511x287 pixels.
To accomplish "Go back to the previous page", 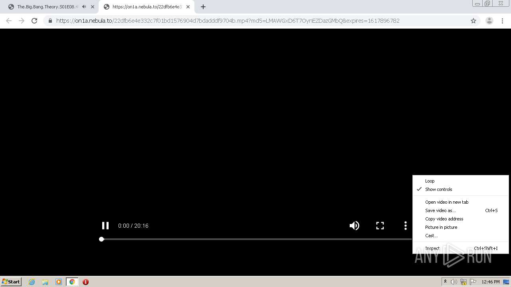I will pos(9,21).
